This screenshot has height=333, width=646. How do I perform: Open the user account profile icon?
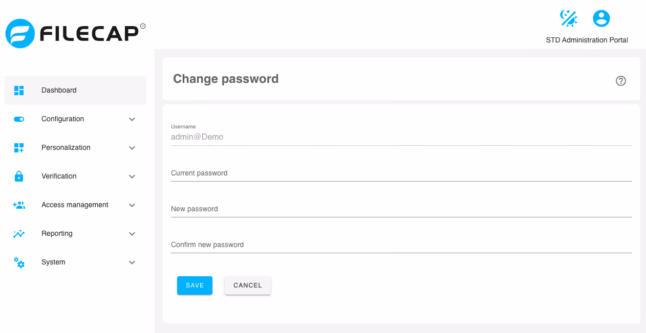point(601,18)
